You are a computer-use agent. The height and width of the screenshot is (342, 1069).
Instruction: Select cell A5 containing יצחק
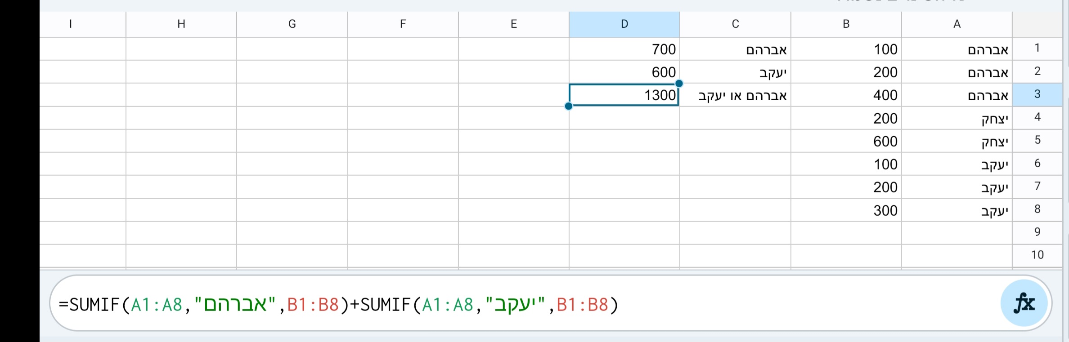click(957, 141)
